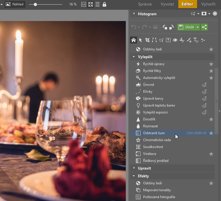Open the histogram selection dropdown arrow
Viewport: 221px width, 201px height.
click(198, 14)
